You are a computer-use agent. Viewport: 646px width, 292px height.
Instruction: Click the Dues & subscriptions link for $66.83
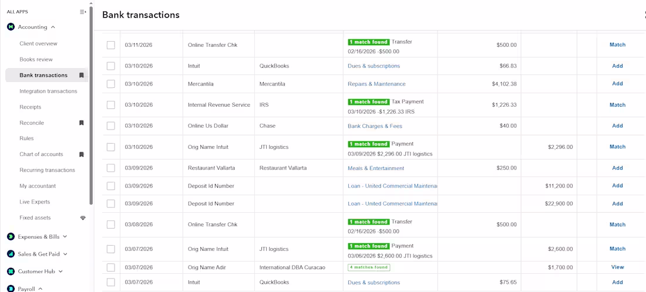click(374, 66)
